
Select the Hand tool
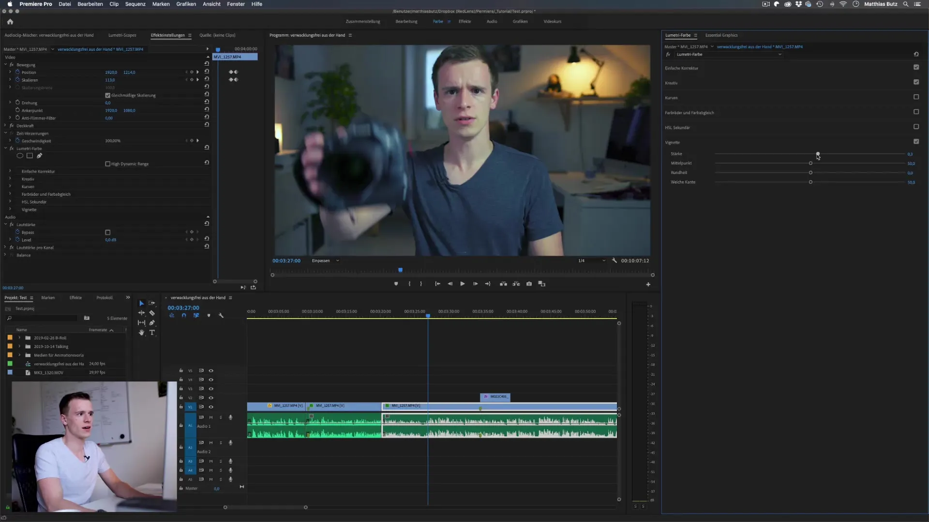pos(141,333)
